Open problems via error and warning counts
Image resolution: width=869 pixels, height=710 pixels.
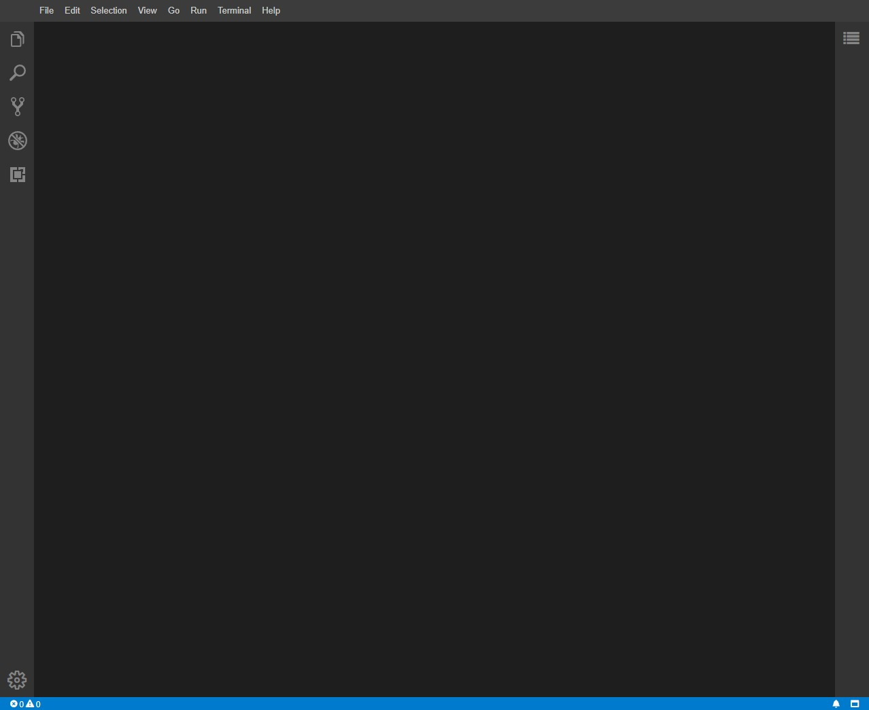point(25,704)
